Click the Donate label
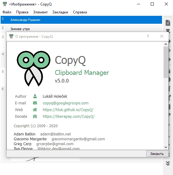 click(21, 116)
